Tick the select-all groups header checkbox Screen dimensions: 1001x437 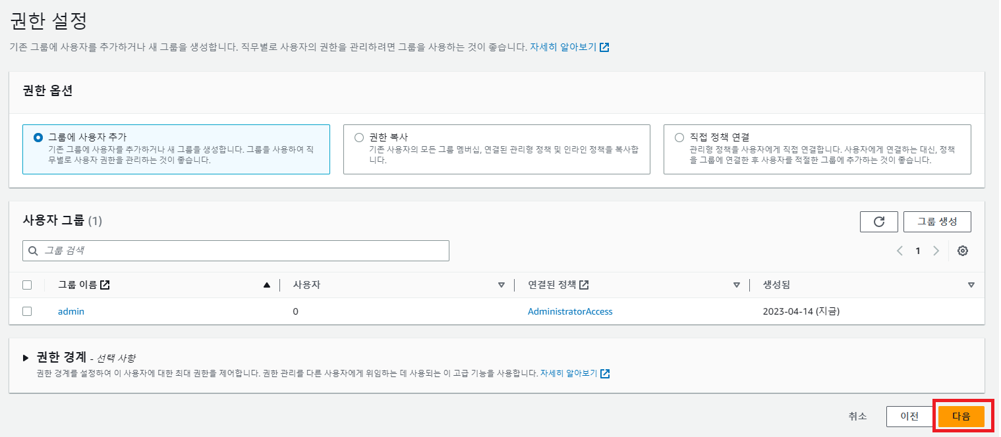pos(27,285)
